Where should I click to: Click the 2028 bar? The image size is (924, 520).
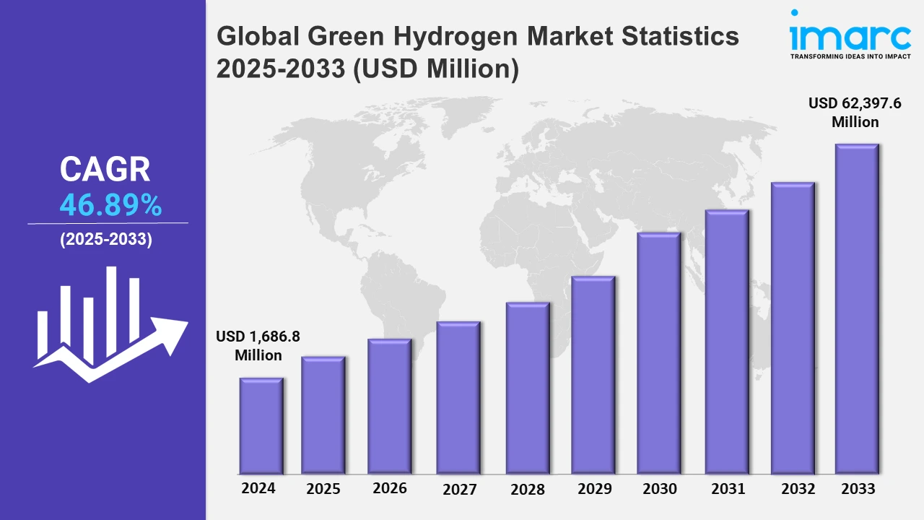528,388
